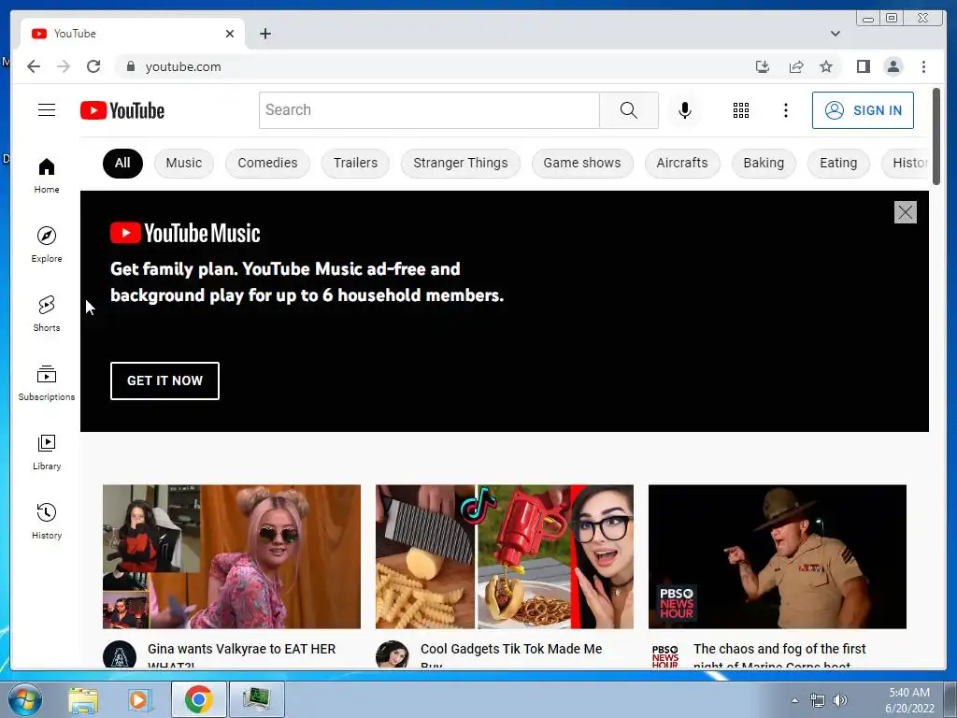Start voice search with the microphone icon
957x718 pixels.
tap(685, 110)
